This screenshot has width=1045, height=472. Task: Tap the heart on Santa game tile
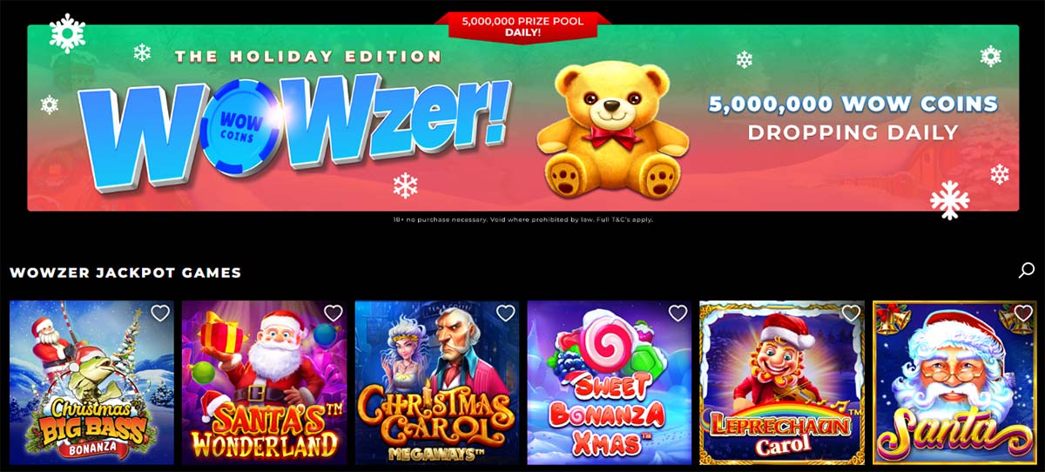click(1023, 314)
